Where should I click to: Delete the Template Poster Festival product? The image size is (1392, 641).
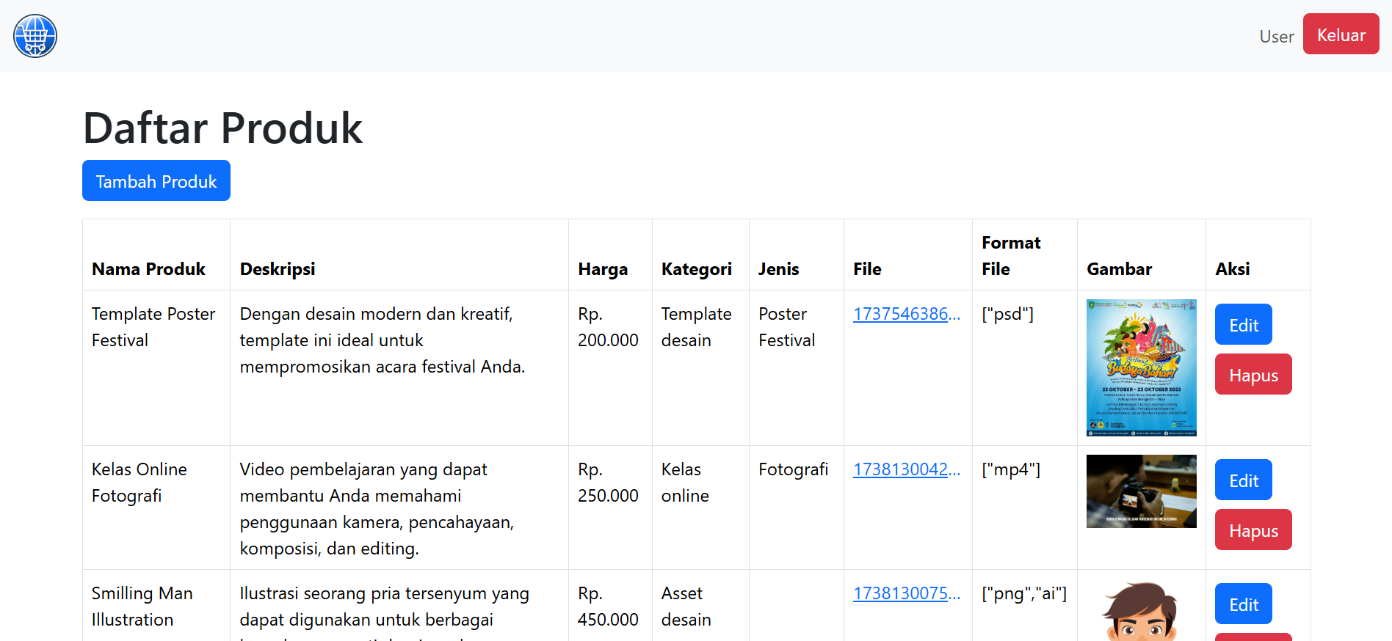pos(1253,375)
